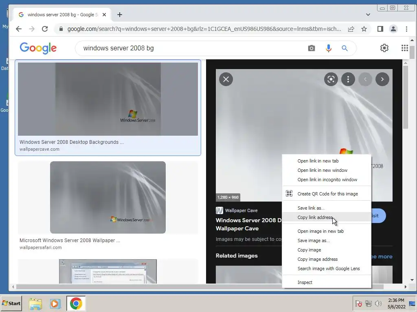
Task: Open the third result thumbnail showing a dialog
Action: [x=108, y=271]
